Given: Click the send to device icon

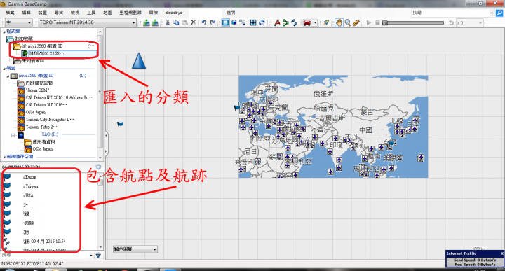Looking at the screenshot, I should tap(147, 22).
